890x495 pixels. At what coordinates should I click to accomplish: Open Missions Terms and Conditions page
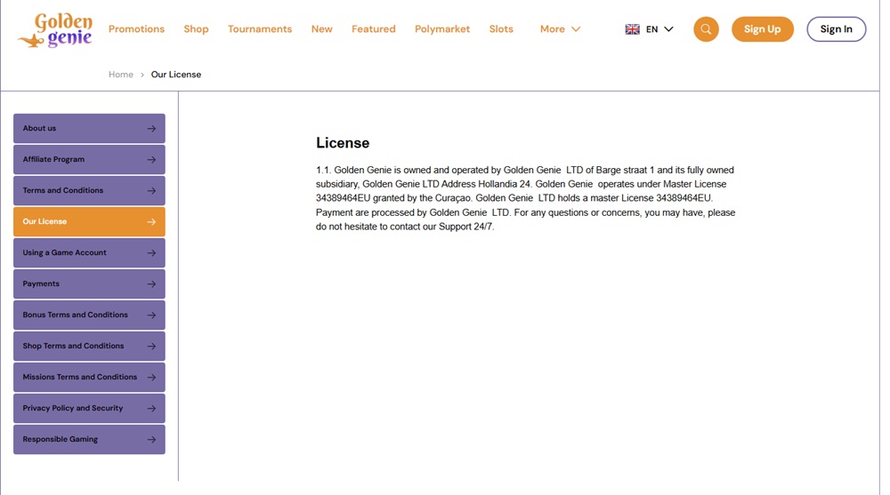pos(89,377)
